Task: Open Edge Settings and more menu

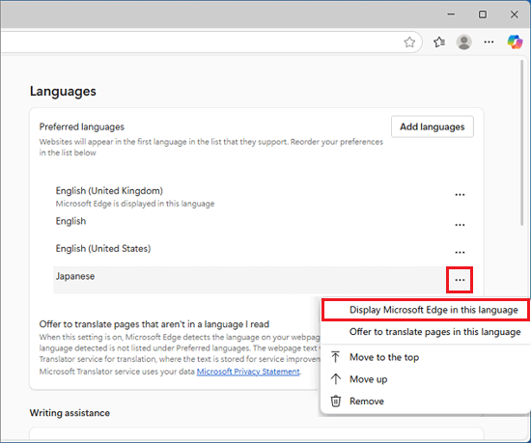Action: (489, 42)
